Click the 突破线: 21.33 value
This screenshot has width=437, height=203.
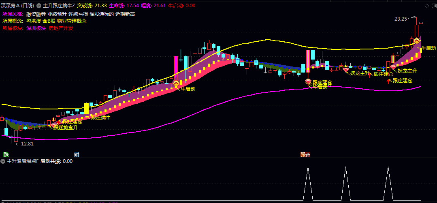pyautogui.click(x=92, y=6)
